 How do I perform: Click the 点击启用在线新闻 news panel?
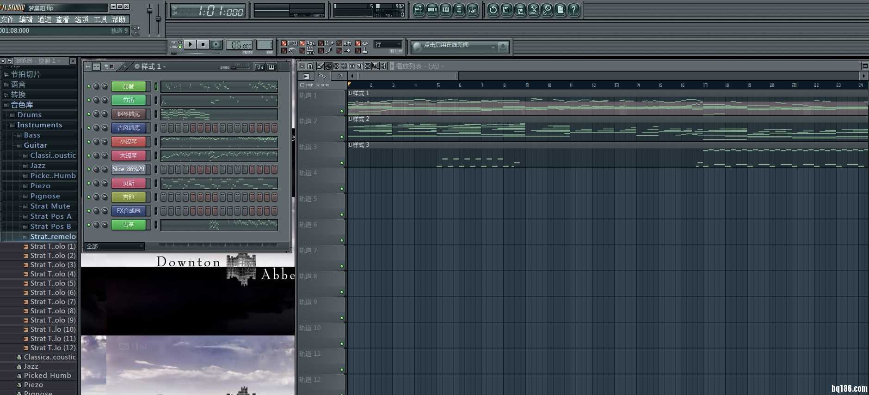coord(460,47)
